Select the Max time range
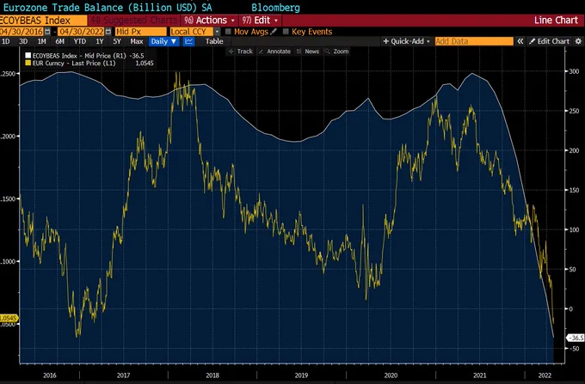 coord(137,41)
